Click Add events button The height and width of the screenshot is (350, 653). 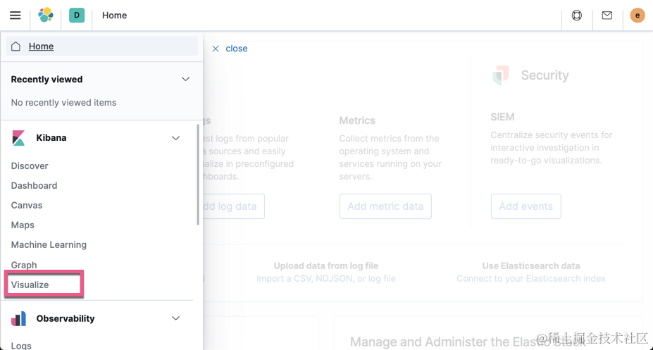point(526,206)
